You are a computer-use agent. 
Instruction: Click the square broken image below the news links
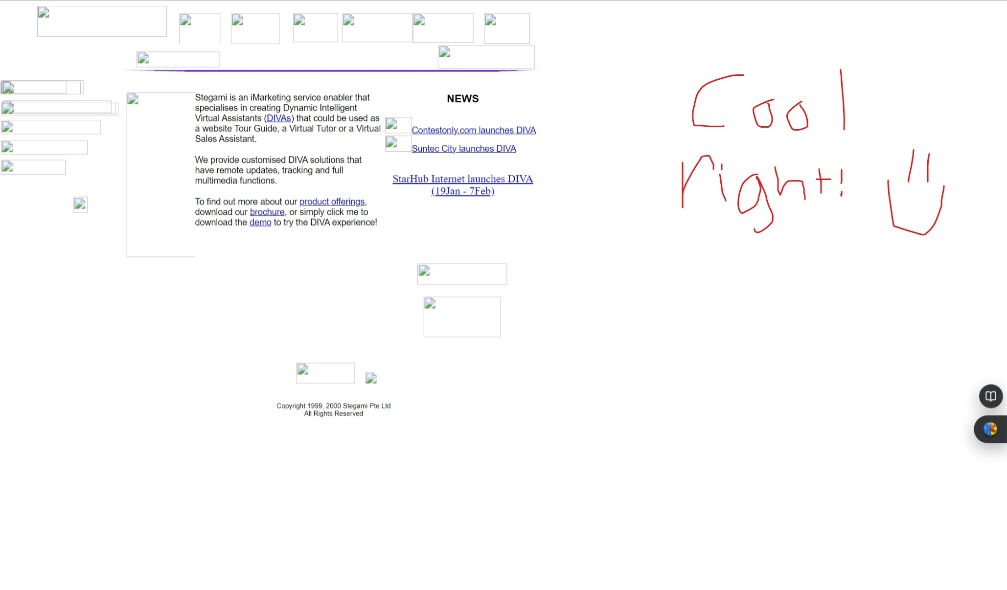[461, 317]
